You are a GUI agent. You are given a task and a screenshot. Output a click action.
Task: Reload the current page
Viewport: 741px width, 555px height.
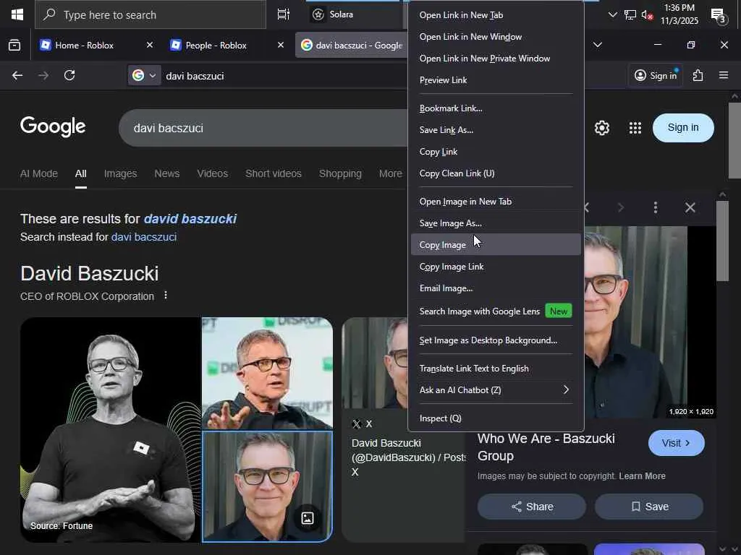tap(69, 75)
